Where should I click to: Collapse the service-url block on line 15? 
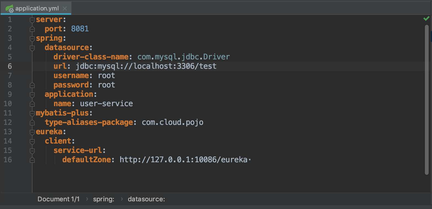point(32,150)
